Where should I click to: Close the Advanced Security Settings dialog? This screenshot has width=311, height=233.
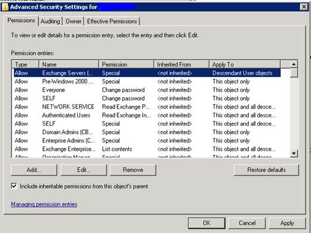(304, 7)
